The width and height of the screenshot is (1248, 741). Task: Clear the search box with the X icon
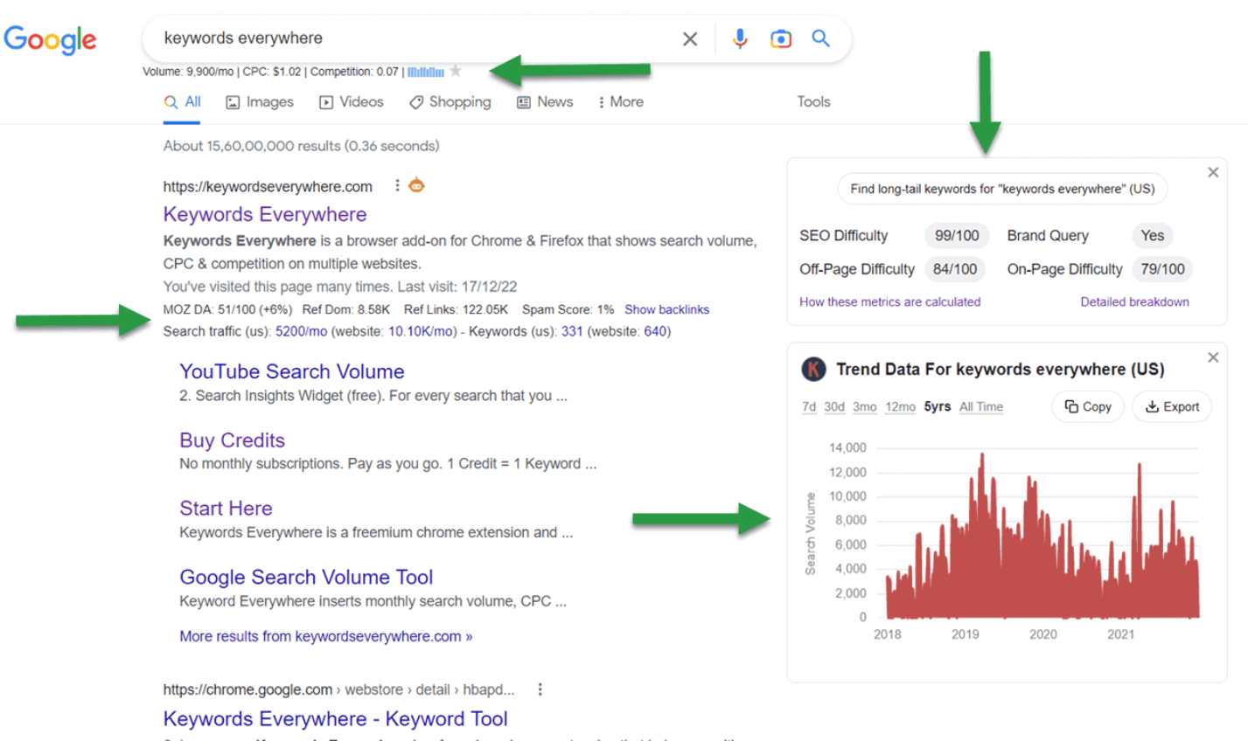[690, 38]
